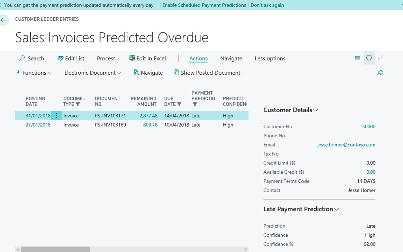
Task: Click the scrollbar right arrow
Action: 246,249
